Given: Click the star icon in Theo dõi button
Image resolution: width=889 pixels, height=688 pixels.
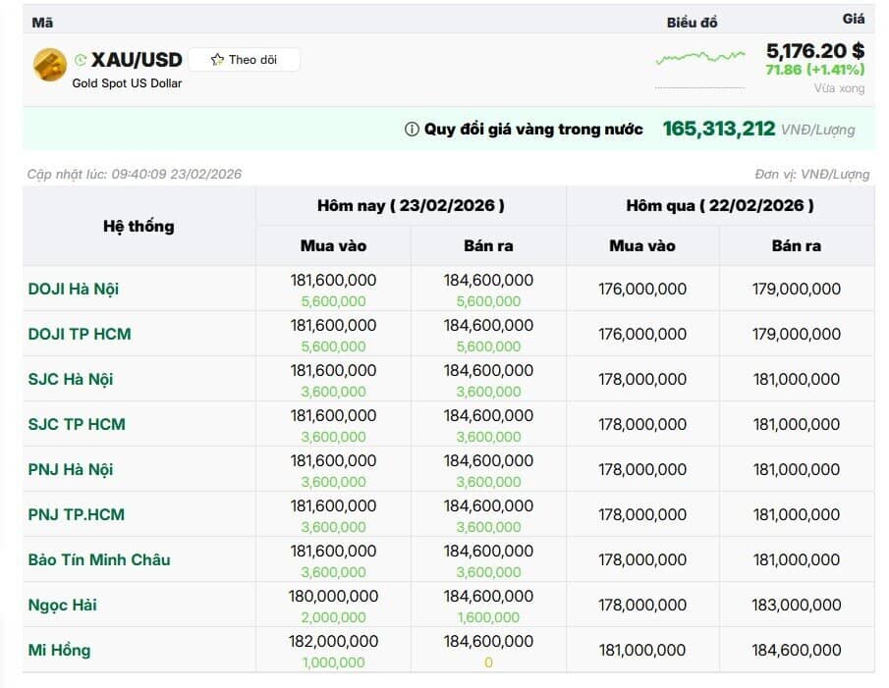Looking at the screenshot, I should pyautogui.click(x=217, y=60).
